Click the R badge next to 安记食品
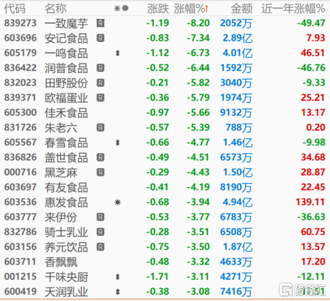This screenshot has height=301, width=330. [100, 38]
